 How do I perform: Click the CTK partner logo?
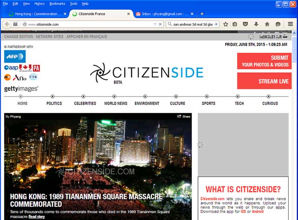pos(33,77)
